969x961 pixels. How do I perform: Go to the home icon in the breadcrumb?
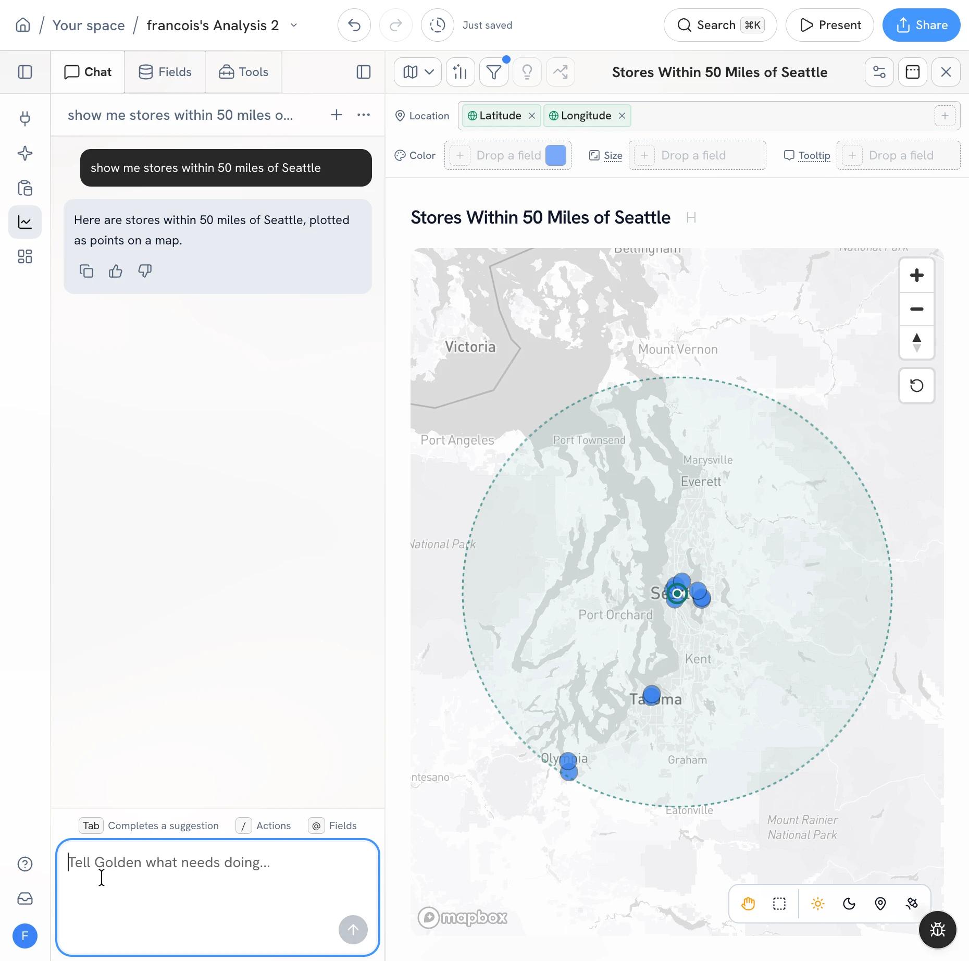click(23, 25)
